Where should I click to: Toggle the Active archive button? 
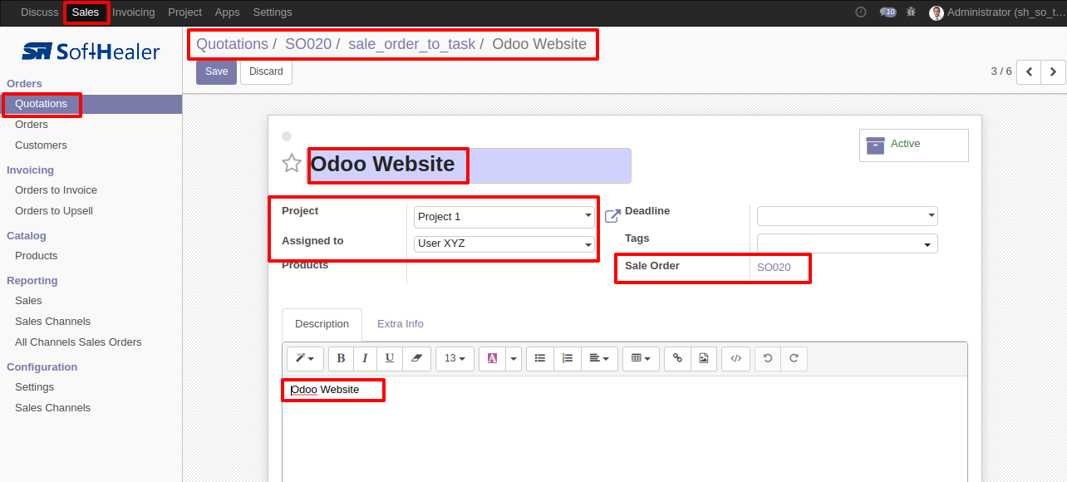pyautogui.click(x=914, y=145)
